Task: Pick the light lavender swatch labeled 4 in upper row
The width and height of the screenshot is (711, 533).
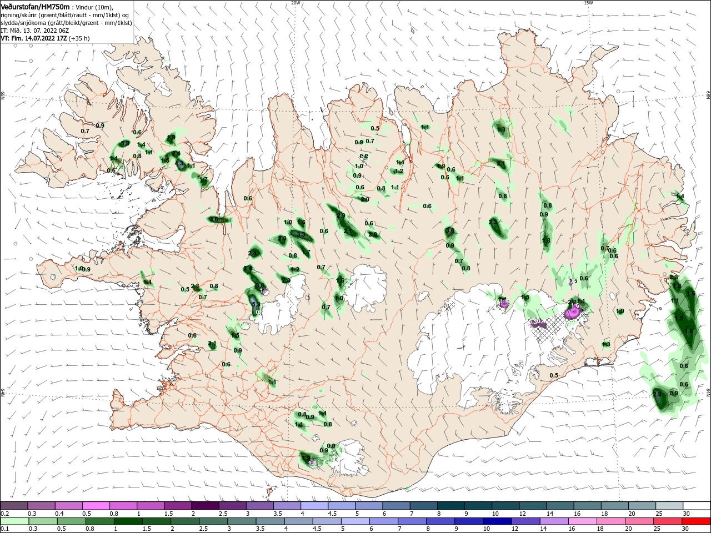Action: 314,506
